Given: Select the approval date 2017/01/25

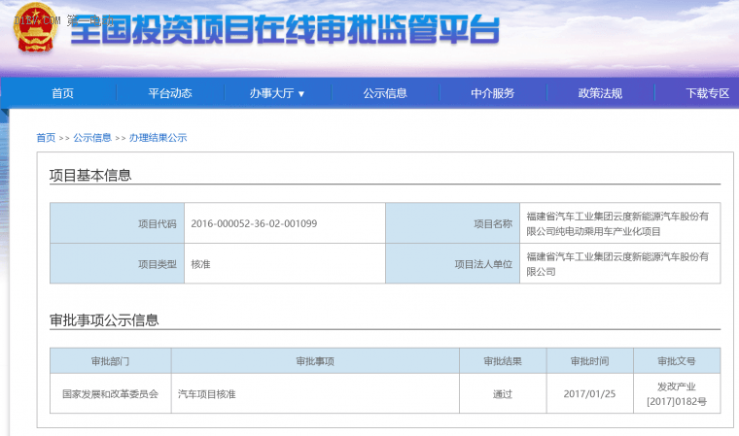Looking at the screenshot, I should point(589,394).
